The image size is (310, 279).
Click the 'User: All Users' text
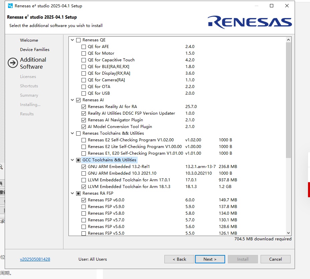tap(93, 259)
